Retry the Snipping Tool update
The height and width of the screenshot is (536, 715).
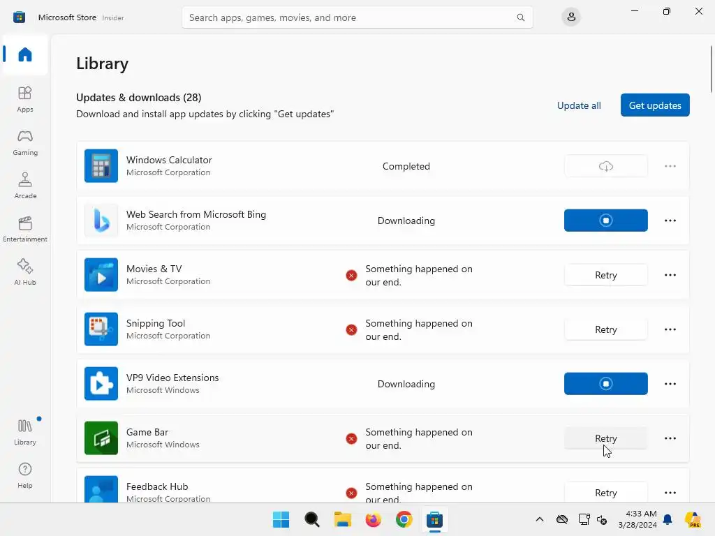point(605,329)
